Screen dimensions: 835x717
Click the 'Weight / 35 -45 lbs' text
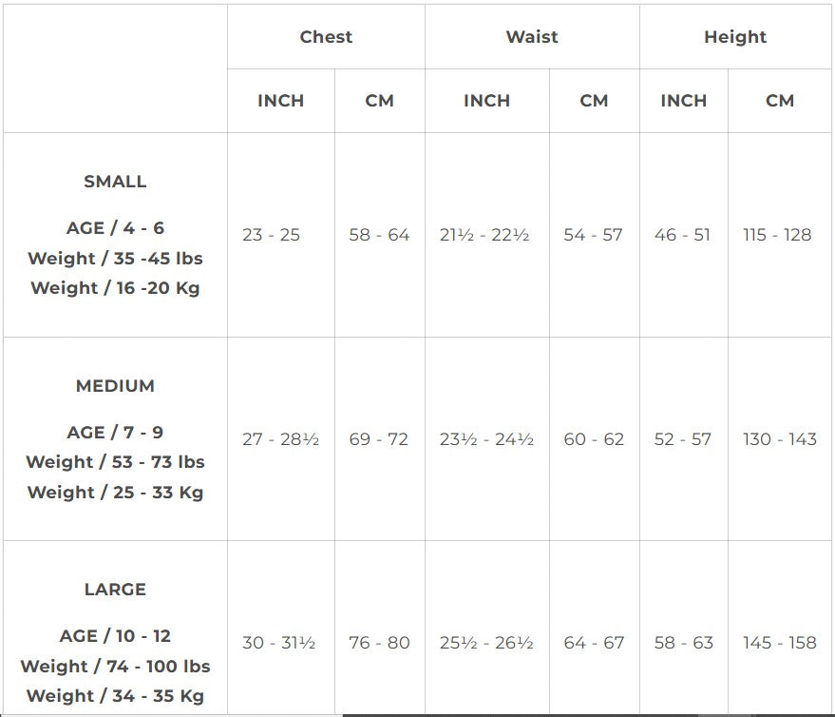click(x=115, y=259)
